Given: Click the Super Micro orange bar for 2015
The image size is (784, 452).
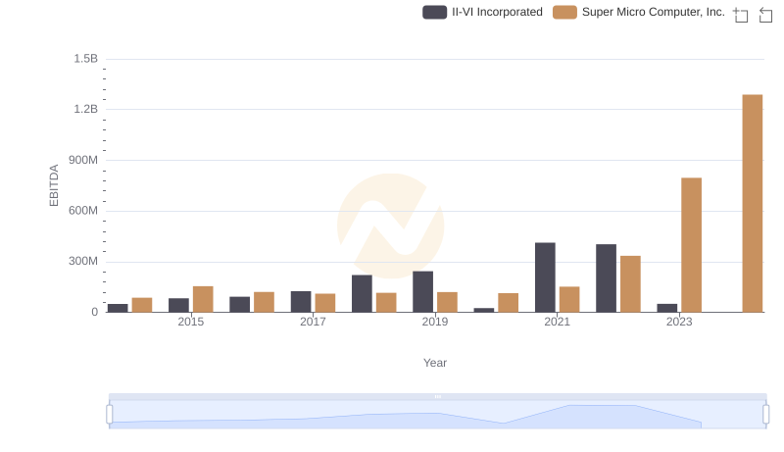Looking at the screenshot, I should [x=203, y=299].
